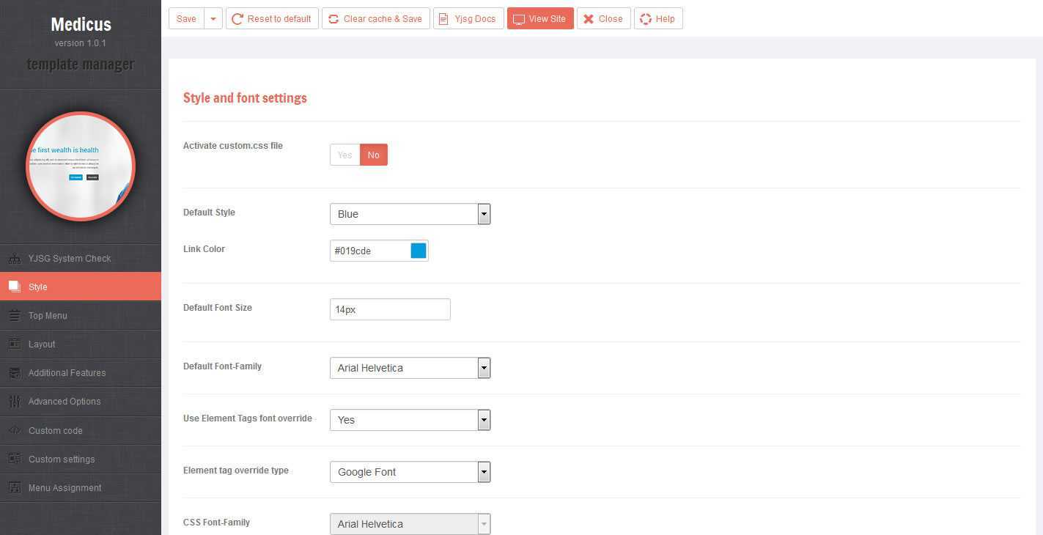Enable custom.css file with Yes toggle
Screen dimensions: 1043x535
point(344,155)
